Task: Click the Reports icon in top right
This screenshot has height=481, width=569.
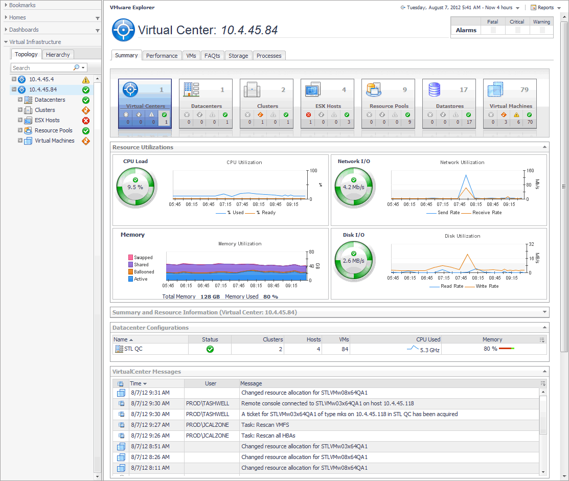Action: 533,7
